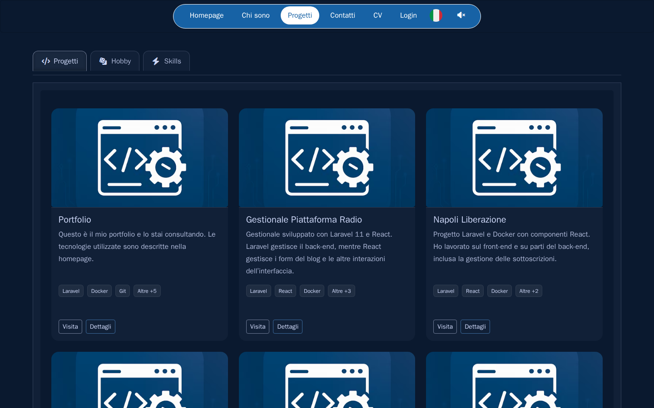The width and height of the screenshot is (654, 408).
Task: Click React tag on Napoli Liberazione card
Action: tap(473, 291)
